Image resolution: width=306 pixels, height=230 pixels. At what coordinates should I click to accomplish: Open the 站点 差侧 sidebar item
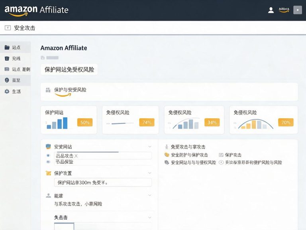click(15, 69)
